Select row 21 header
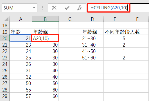Viewport: 149px width, 101px height. tap(5, 44)
